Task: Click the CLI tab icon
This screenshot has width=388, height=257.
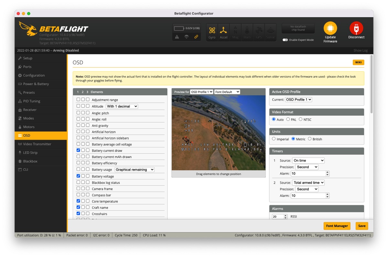Action: (x=20, y=170)
